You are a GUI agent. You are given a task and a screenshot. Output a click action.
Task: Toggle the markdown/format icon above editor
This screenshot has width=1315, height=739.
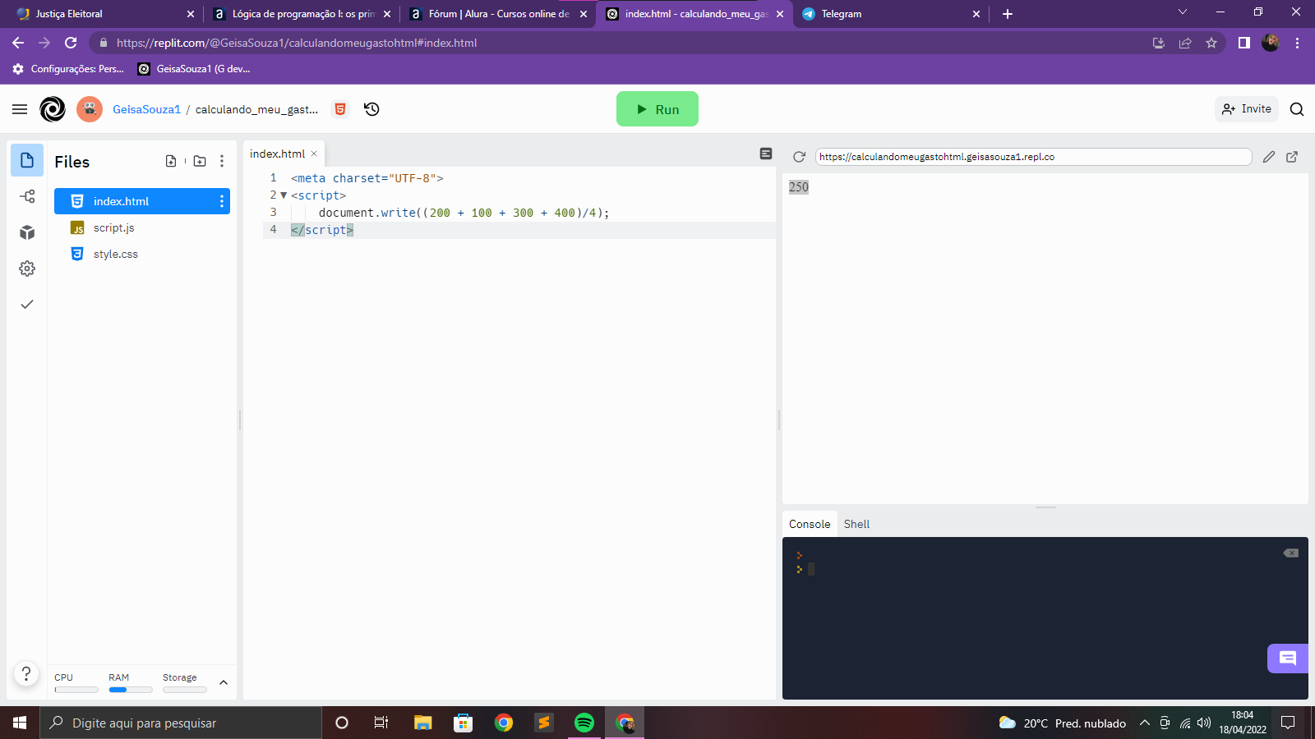tap(766, 154)
